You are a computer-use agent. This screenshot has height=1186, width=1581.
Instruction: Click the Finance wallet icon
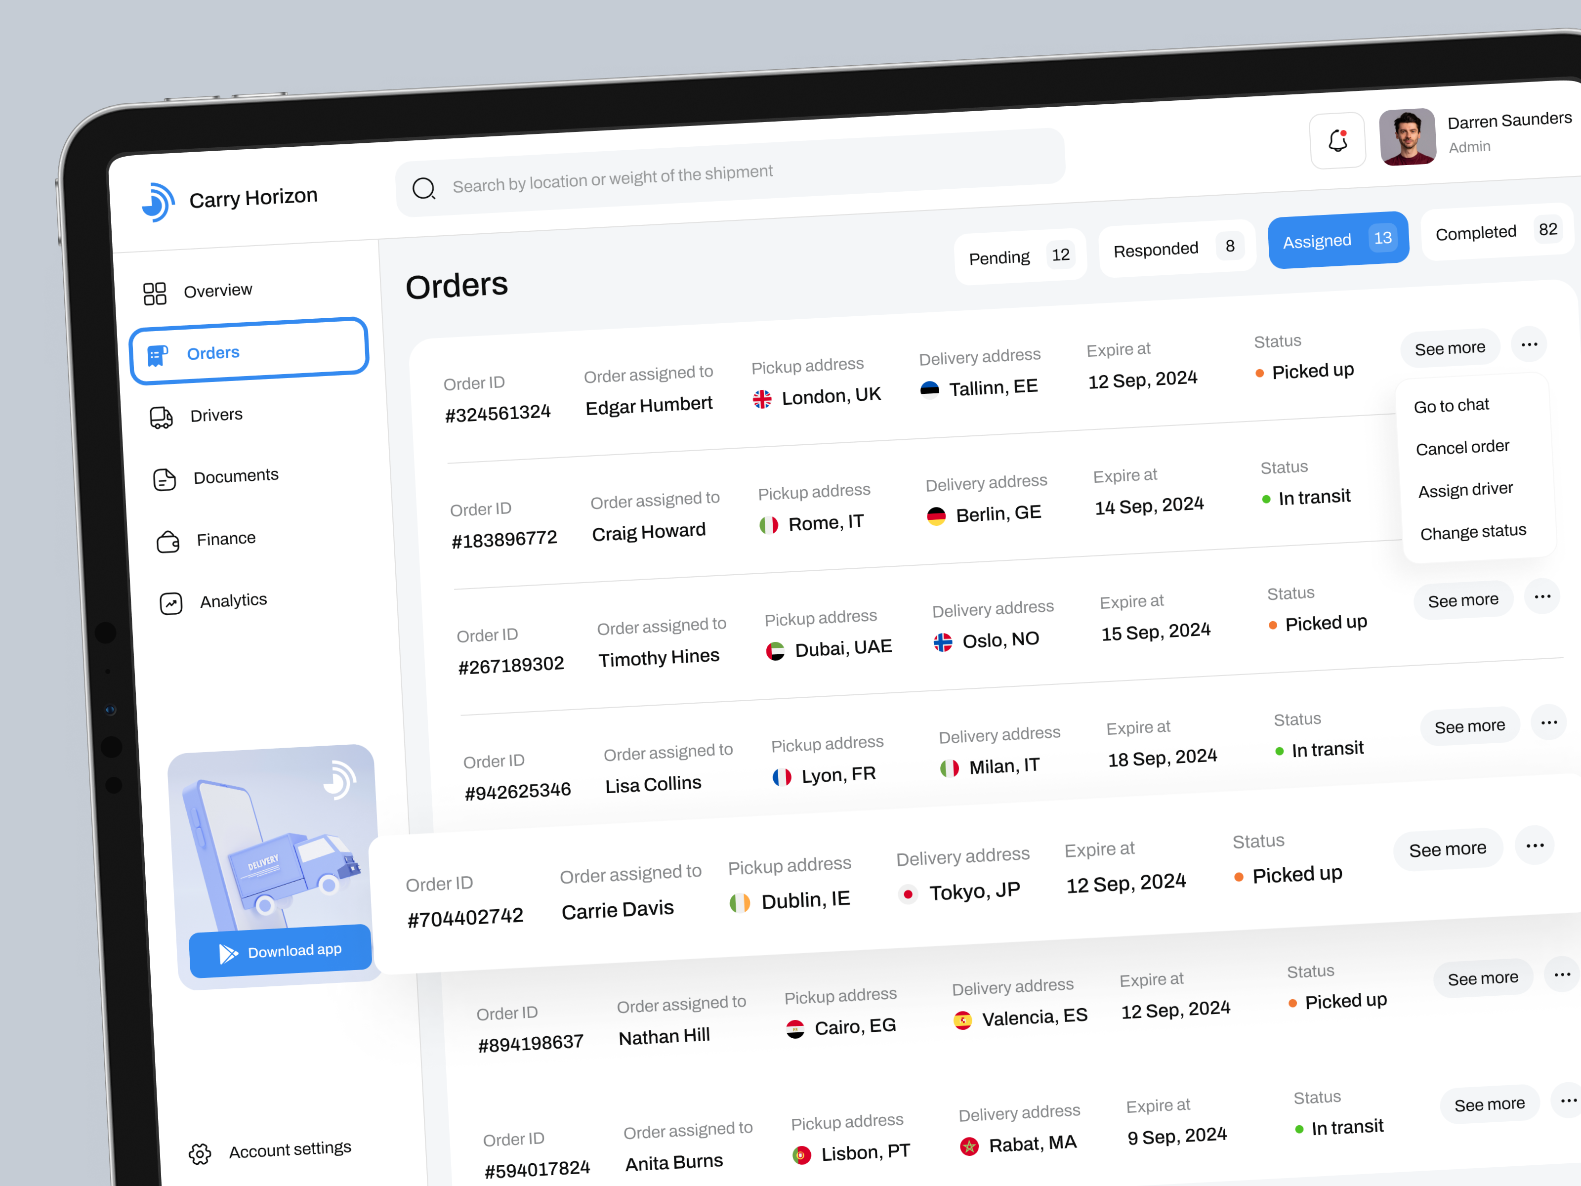pyautogui.click(x=168, y=542)
